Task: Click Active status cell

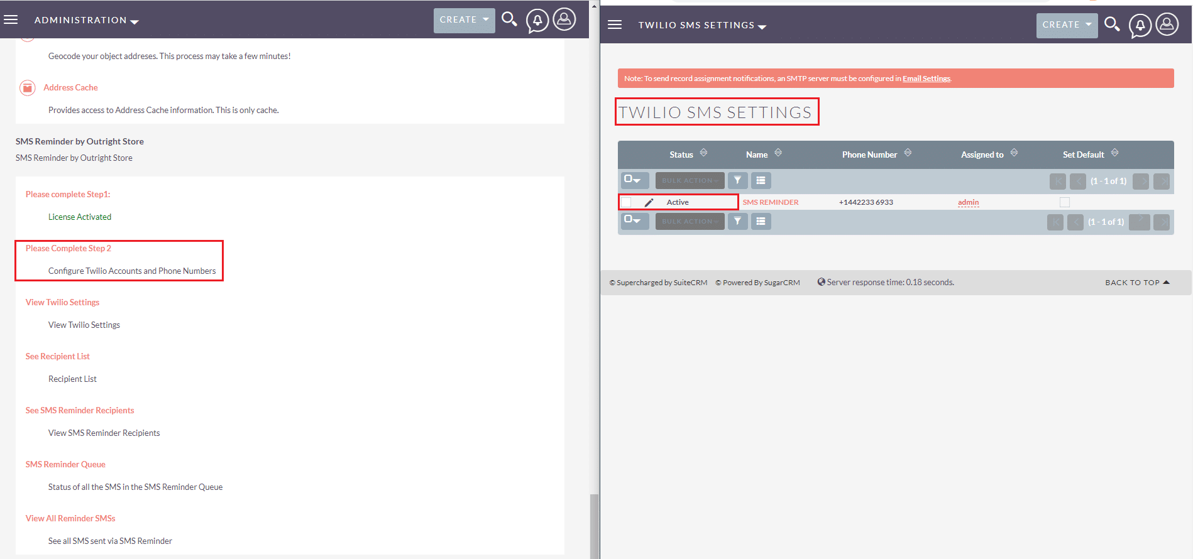Action: (678, 202)
